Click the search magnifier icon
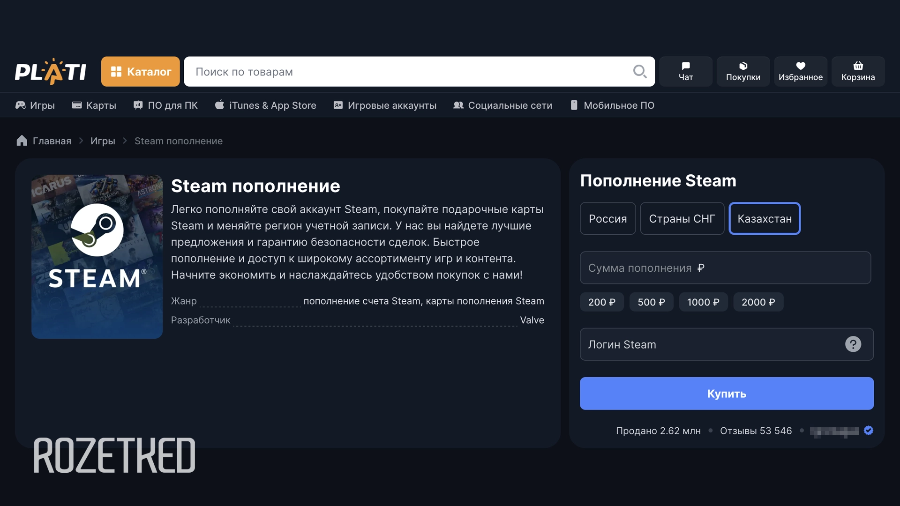Screen dimensions: 900x506 (x=639, y=72)
